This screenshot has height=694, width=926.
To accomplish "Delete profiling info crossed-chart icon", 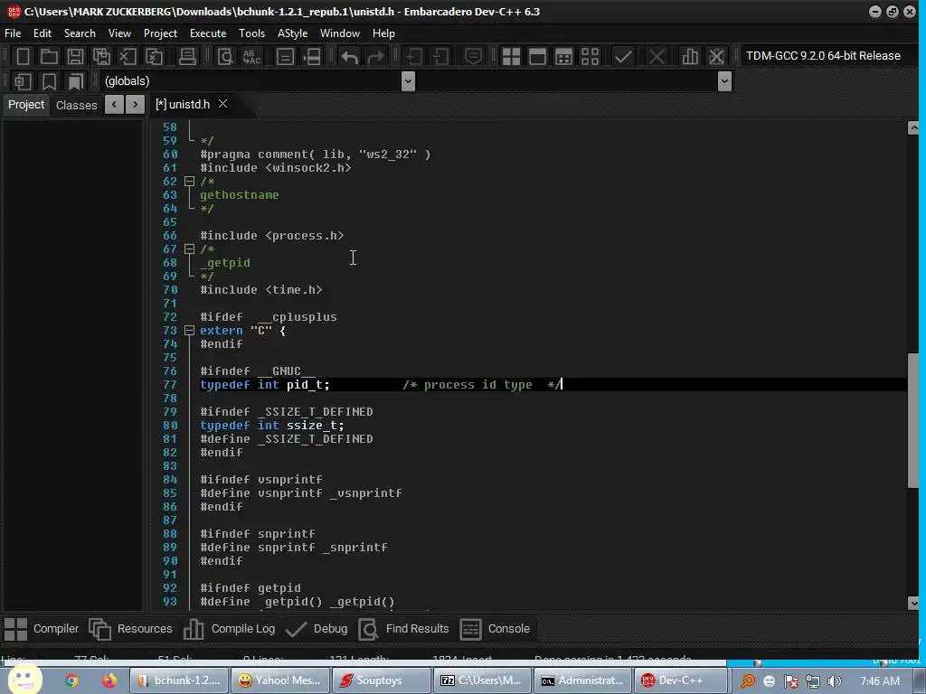I will [x=716, y=57].
